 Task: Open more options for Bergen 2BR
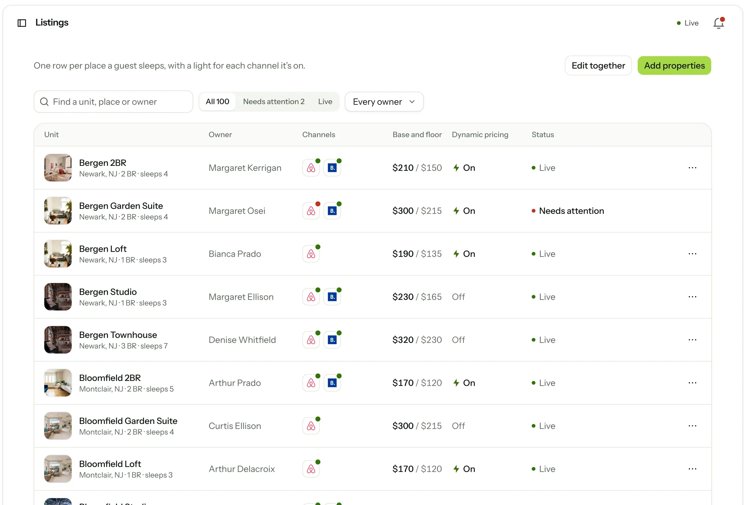(x=692, y=168)
